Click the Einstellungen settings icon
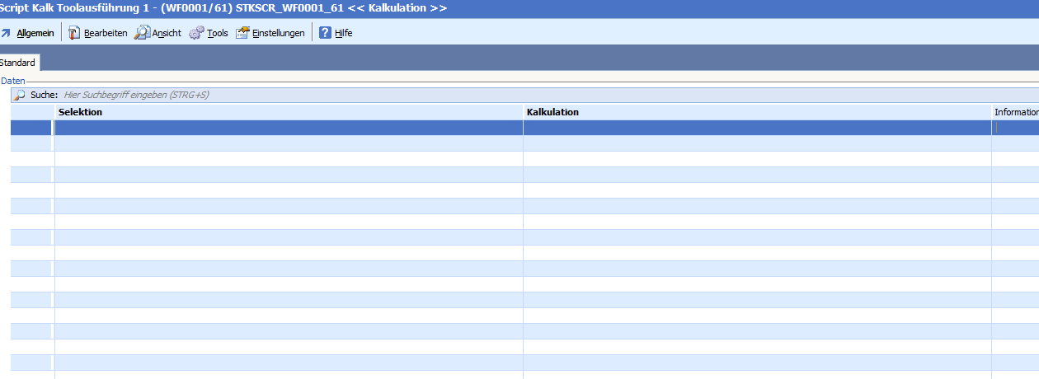Screen dimensions: 1039x379 (242, 33)
